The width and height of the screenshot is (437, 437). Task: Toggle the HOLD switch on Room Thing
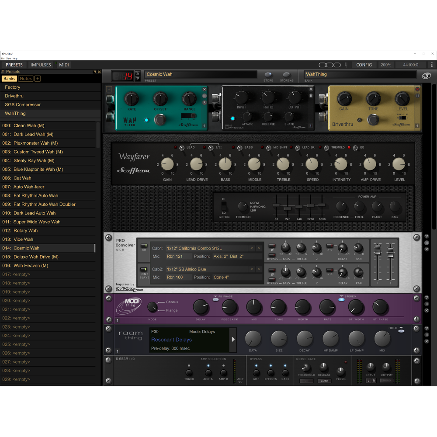401,331
